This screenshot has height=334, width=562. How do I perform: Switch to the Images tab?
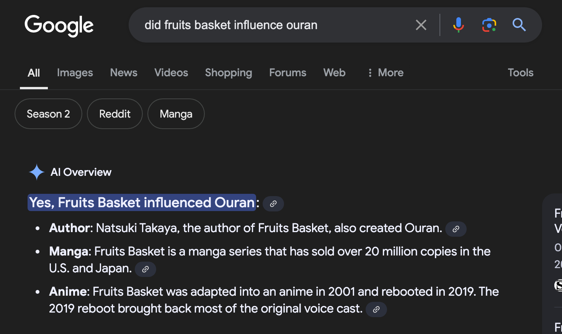[75, 73]
